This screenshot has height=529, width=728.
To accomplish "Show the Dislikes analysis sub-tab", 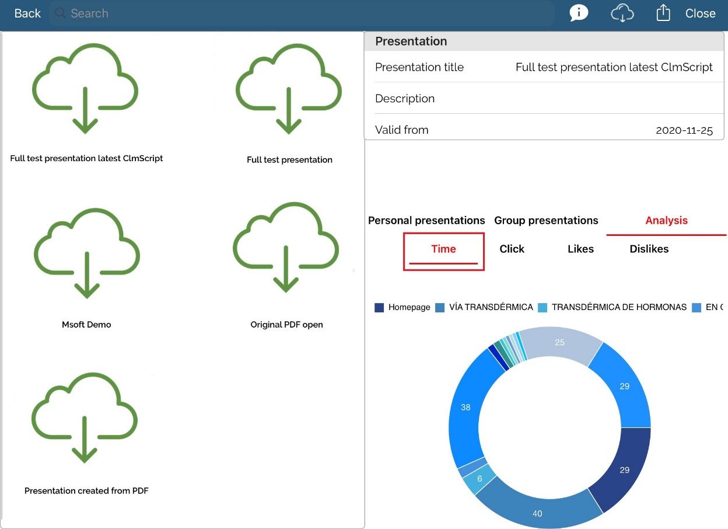I will [x=649, y=249].
